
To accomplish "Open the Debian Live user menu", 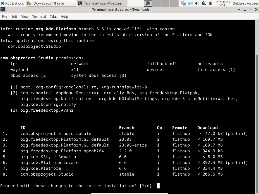I will (x=245, y=3).
